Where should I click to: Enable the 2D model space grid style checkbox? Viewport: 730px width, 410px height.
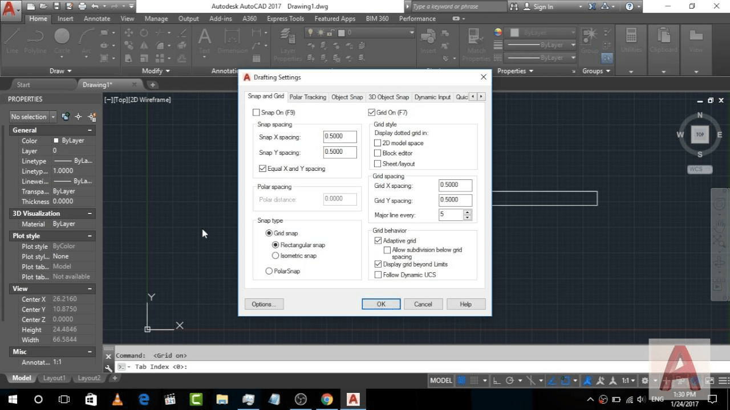378,143
